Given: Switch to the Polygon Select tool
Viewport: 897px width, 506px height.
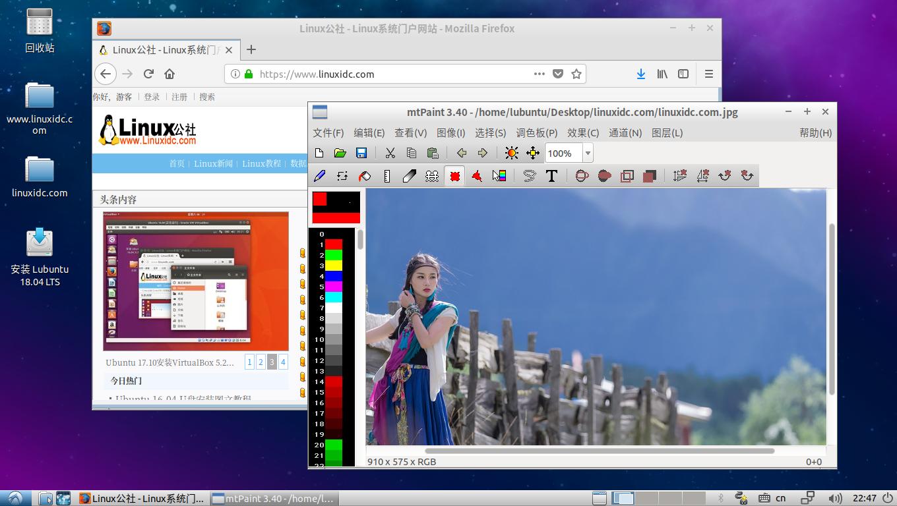Looking at the screenshot, I should [477, 175].
